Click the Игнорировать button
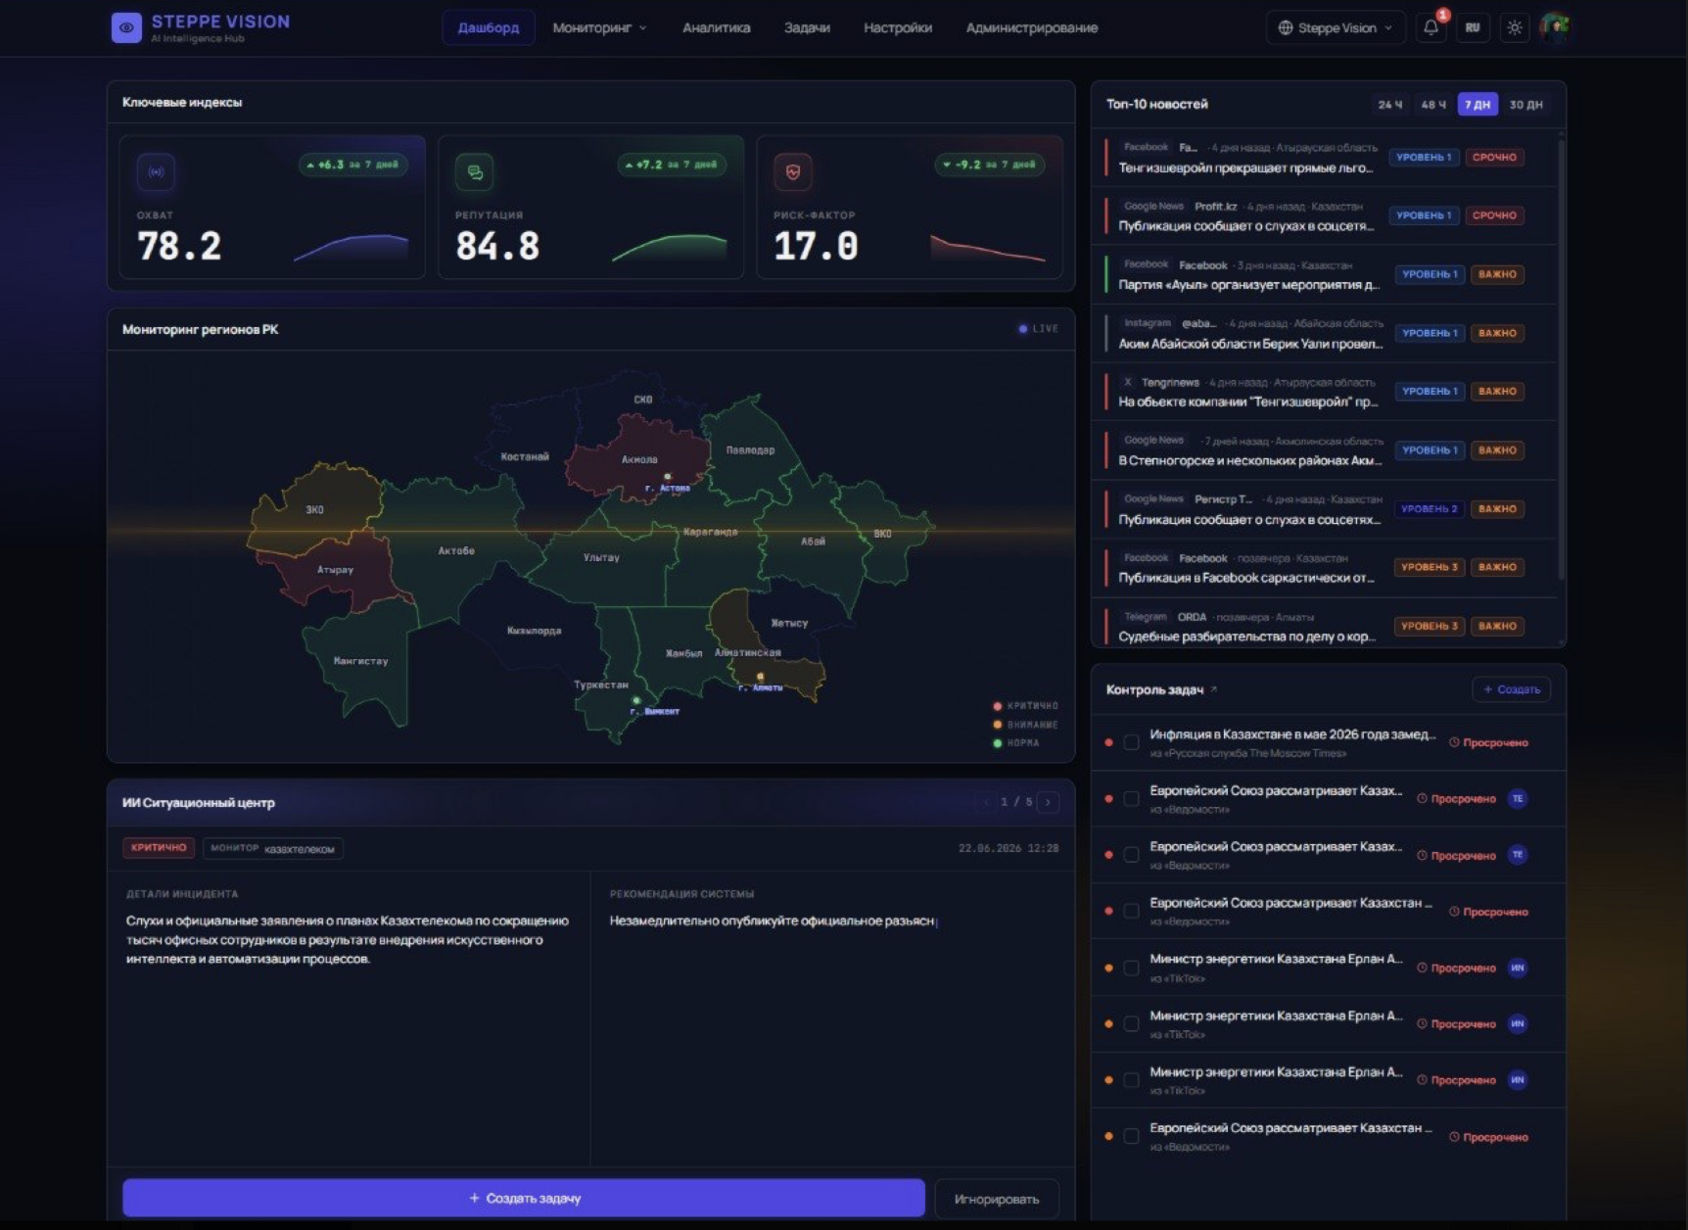Image resolution: width=1688 pixels, height=1230 pixels. 997,1199
